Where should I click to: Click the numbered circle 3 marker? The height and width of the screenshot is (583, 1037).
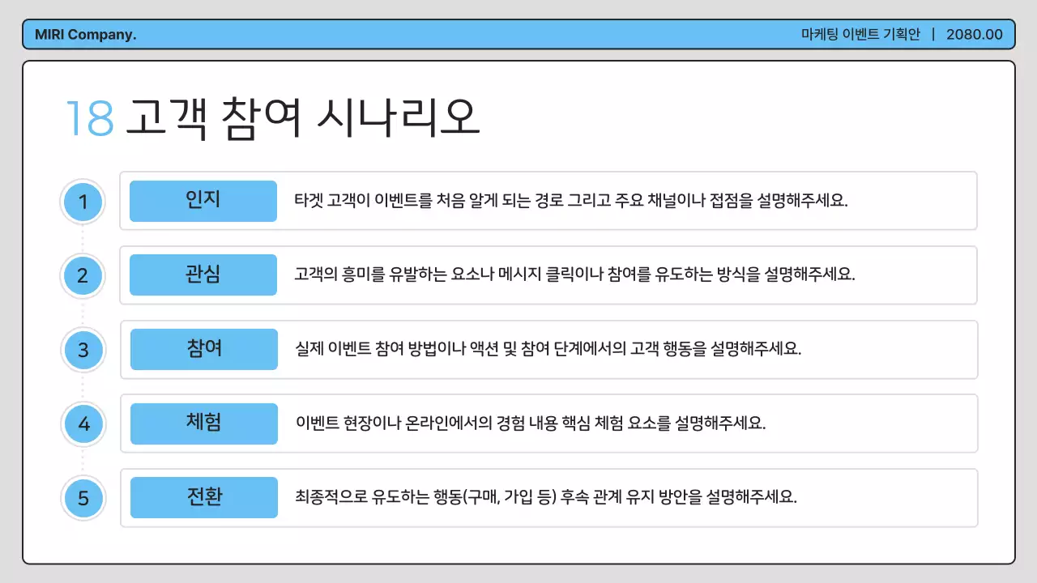83,350
